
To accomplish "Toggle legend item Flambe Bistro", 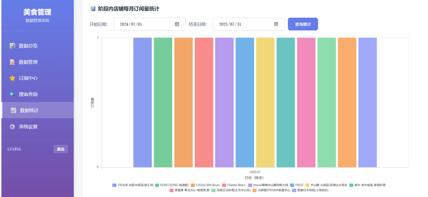I will 234,185.
